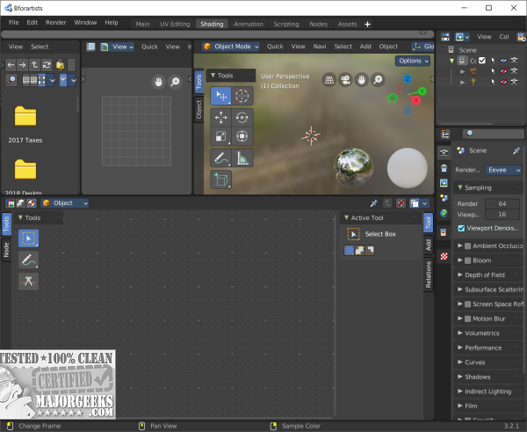Select the Cursor tool in 3D viewport

tap(242, 96)
